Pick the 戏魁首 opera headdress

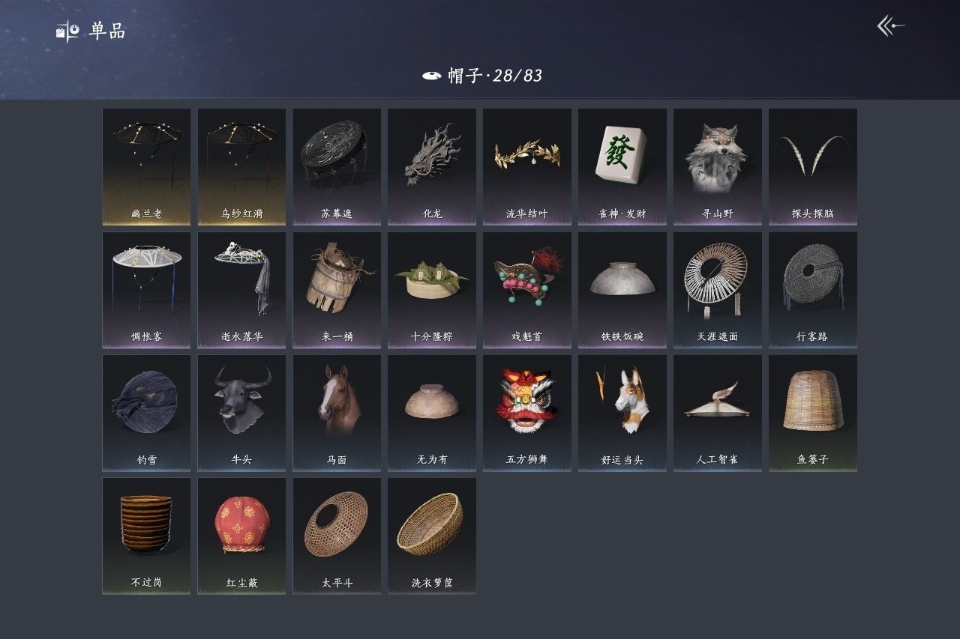[526, 290]
